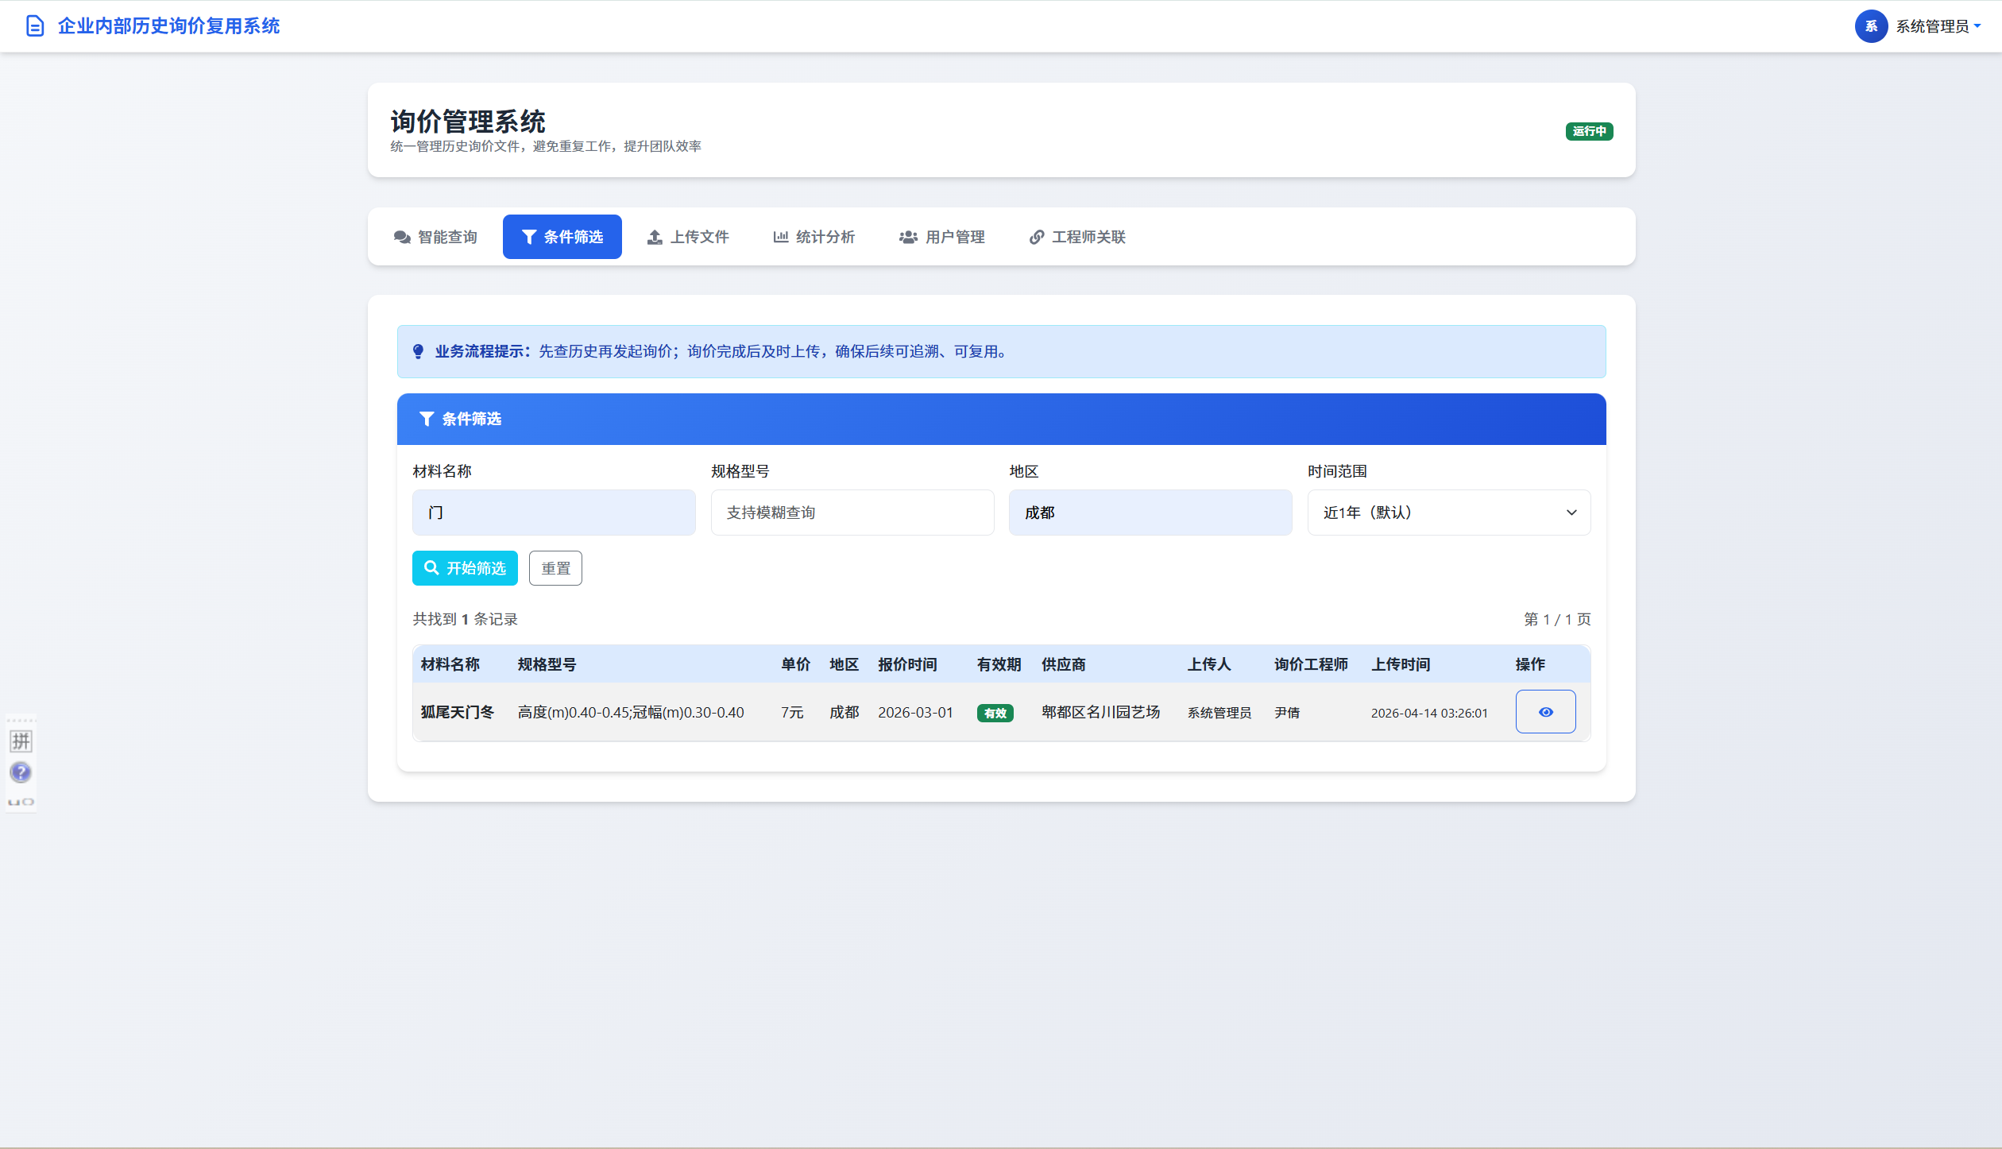Click the document logo icon in header
Image resolution: width=2002 pixels, height=1149 pixels.
click(35, 26)
